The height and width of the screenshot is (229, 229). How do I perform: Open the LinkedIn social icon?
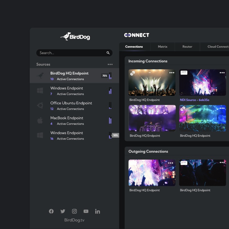pyautogui.click(x=97, y=211)
